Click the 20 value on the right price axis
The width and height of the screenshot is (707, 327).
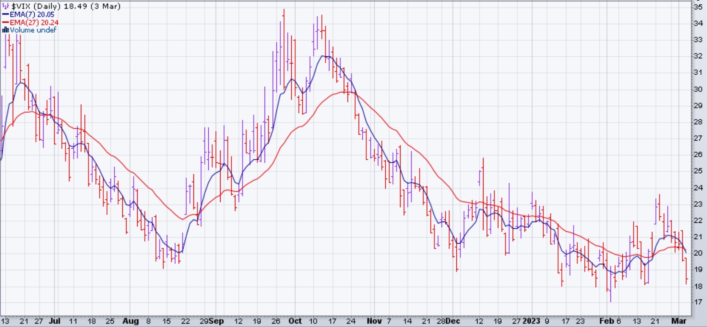coord(698,253)
